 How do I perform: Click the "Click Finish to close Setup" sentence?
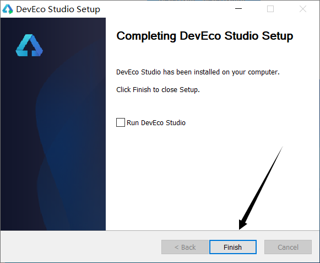point(158,90)
